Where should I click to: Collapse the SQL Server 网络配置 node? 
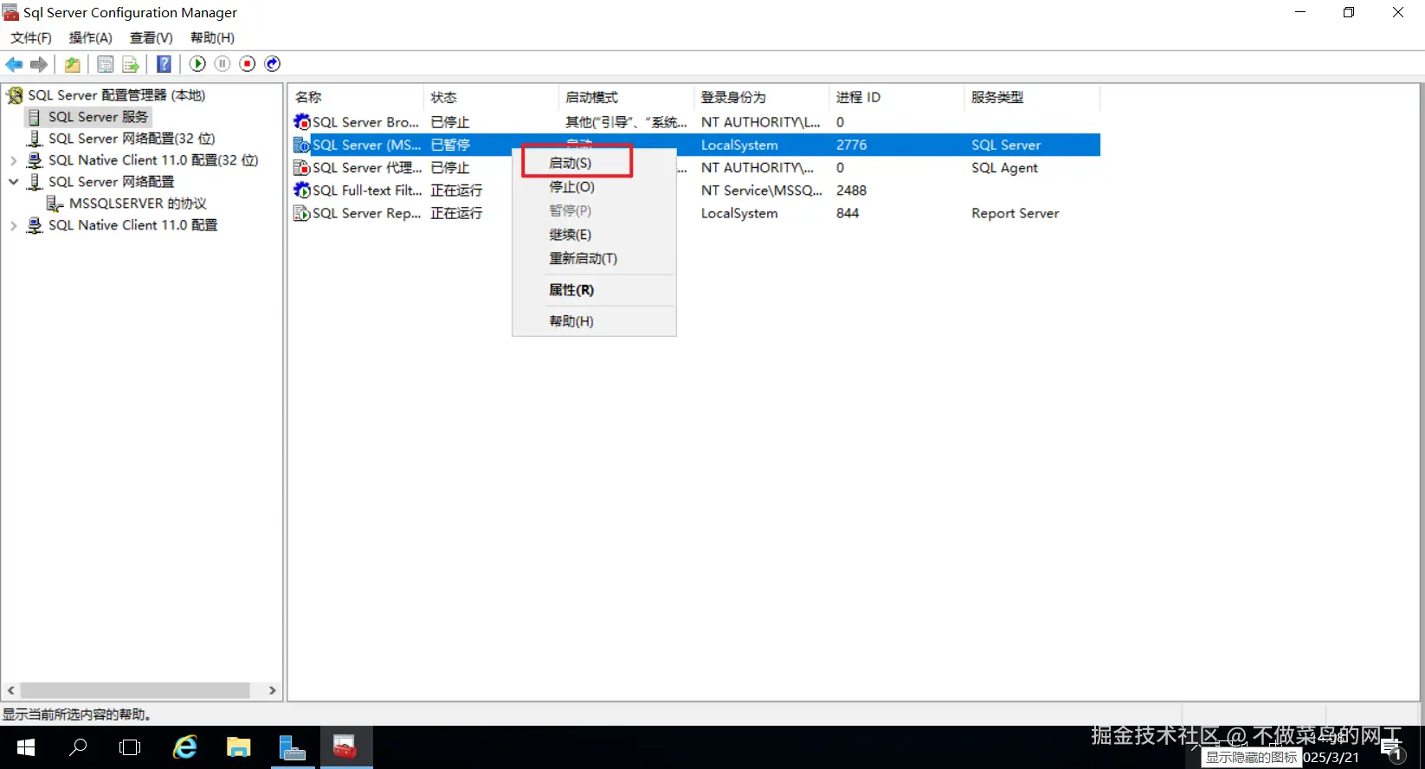13,182
